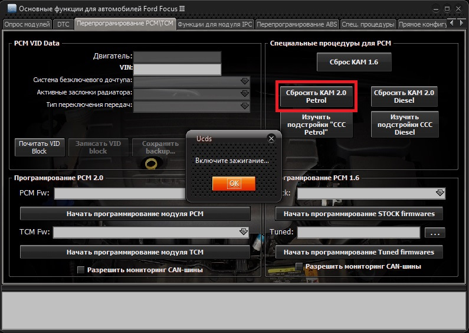
Task: Open the Функции для модуля IPC tab
Action: point(215,24)
